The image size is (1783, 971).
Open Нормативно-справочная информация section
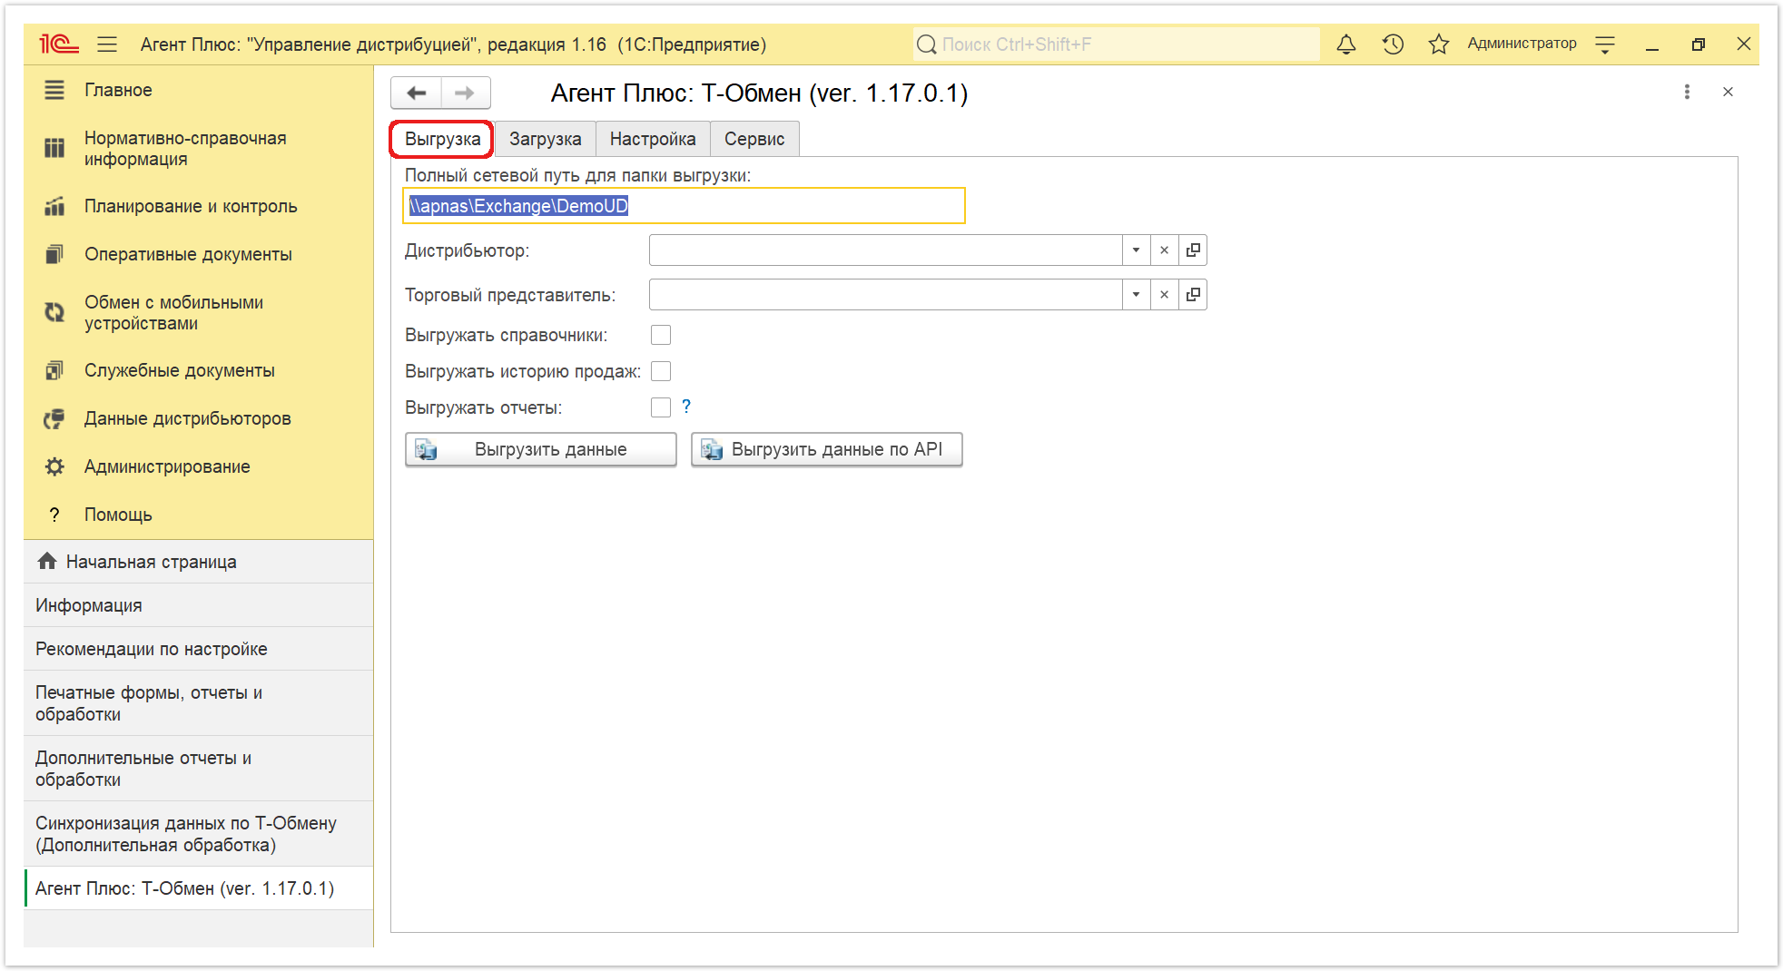185,148
